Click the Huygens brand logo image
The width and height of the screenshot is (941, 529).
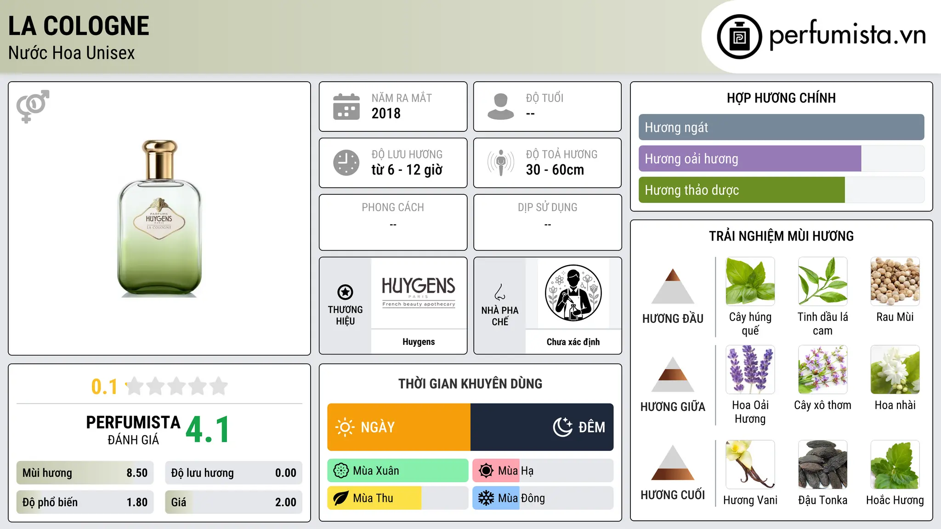click(419, 293)
